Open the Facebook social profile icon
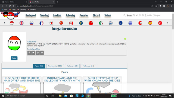174x98 pixels. coord(29,53)
